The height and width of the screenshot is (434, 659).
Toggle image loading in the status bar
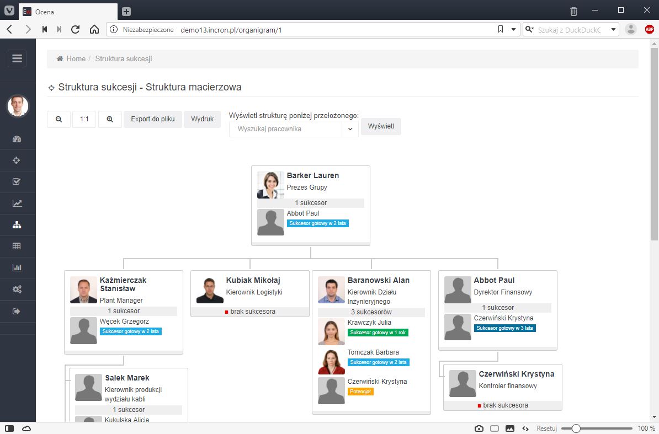point(510,428)
